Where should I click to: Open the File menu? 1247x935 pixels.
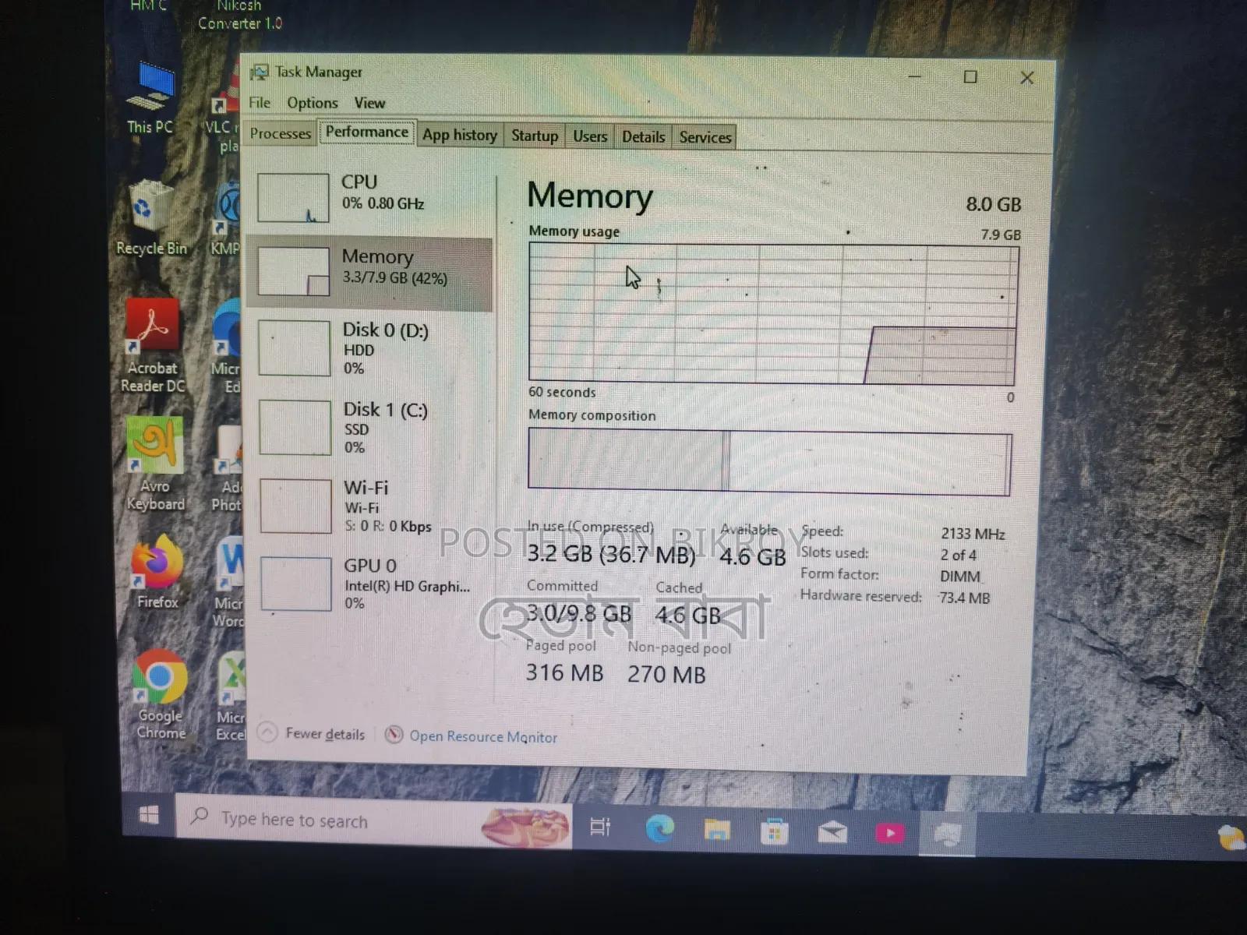260,103
